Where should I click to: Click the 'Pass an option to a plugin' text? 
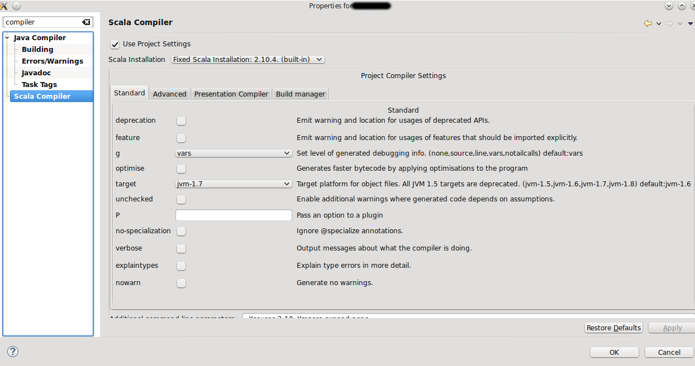[x=340, y=215]
